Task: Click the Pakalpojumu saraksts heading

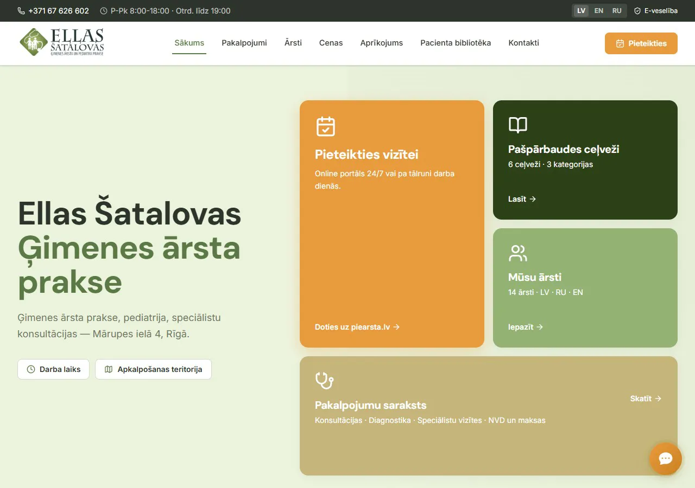Action: [x=371, y=405]
